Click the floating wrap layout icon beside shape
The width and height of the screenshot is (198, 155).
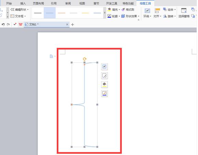pos(104,67)
